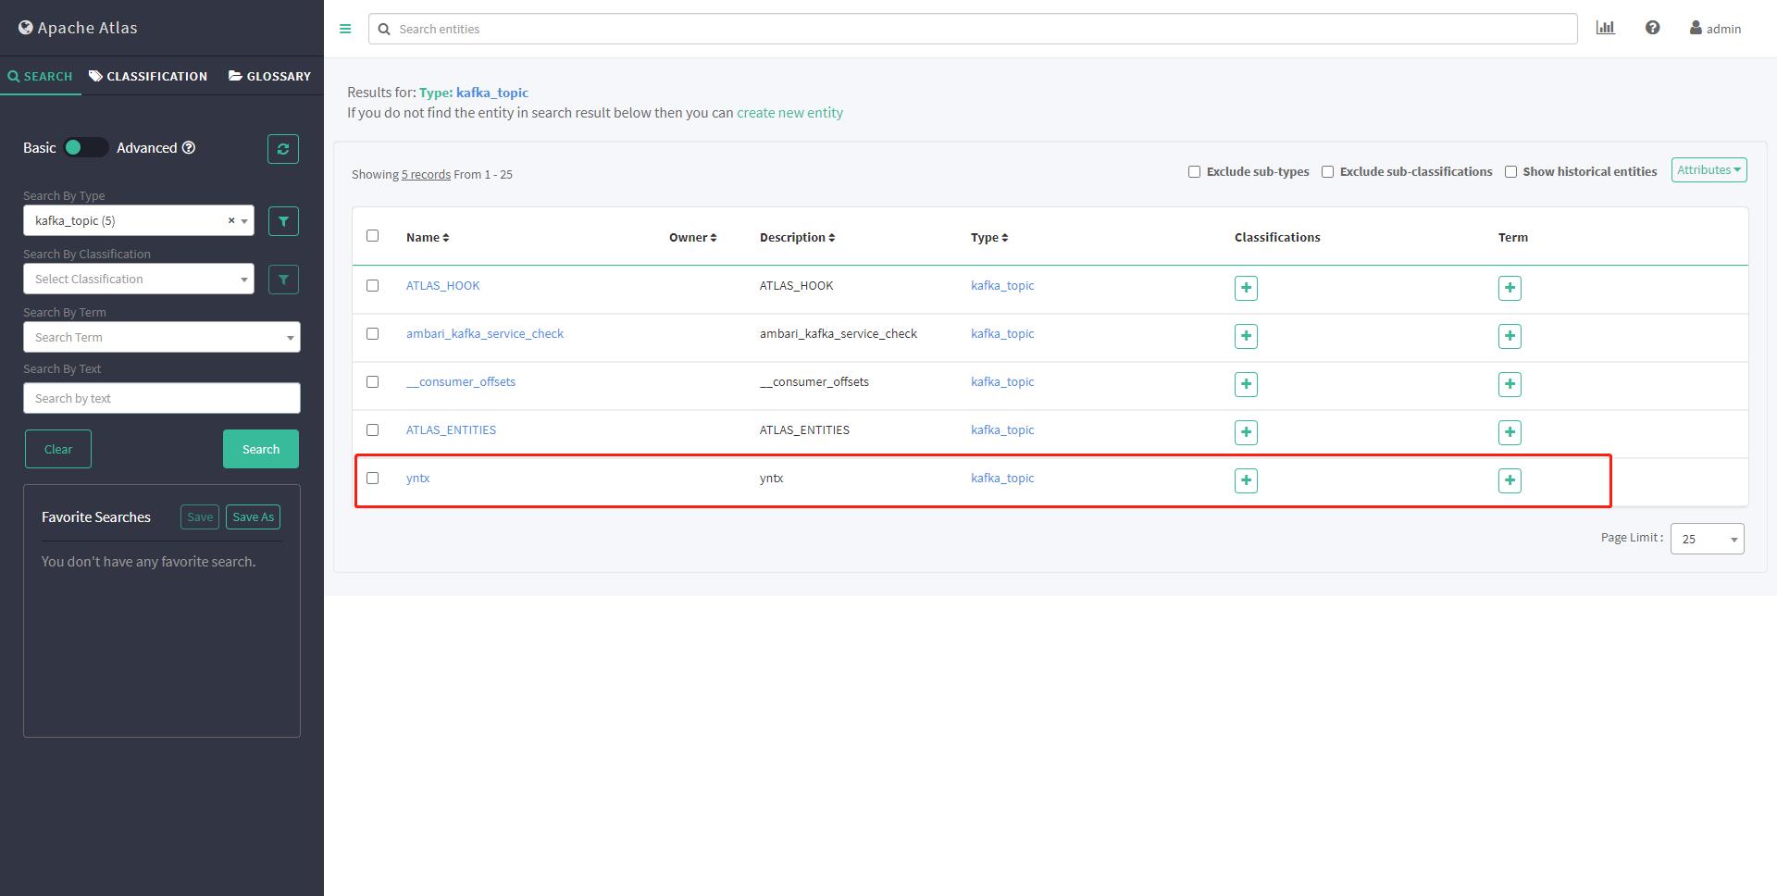Open the help question mark icon

click(x=1652, y=28)
